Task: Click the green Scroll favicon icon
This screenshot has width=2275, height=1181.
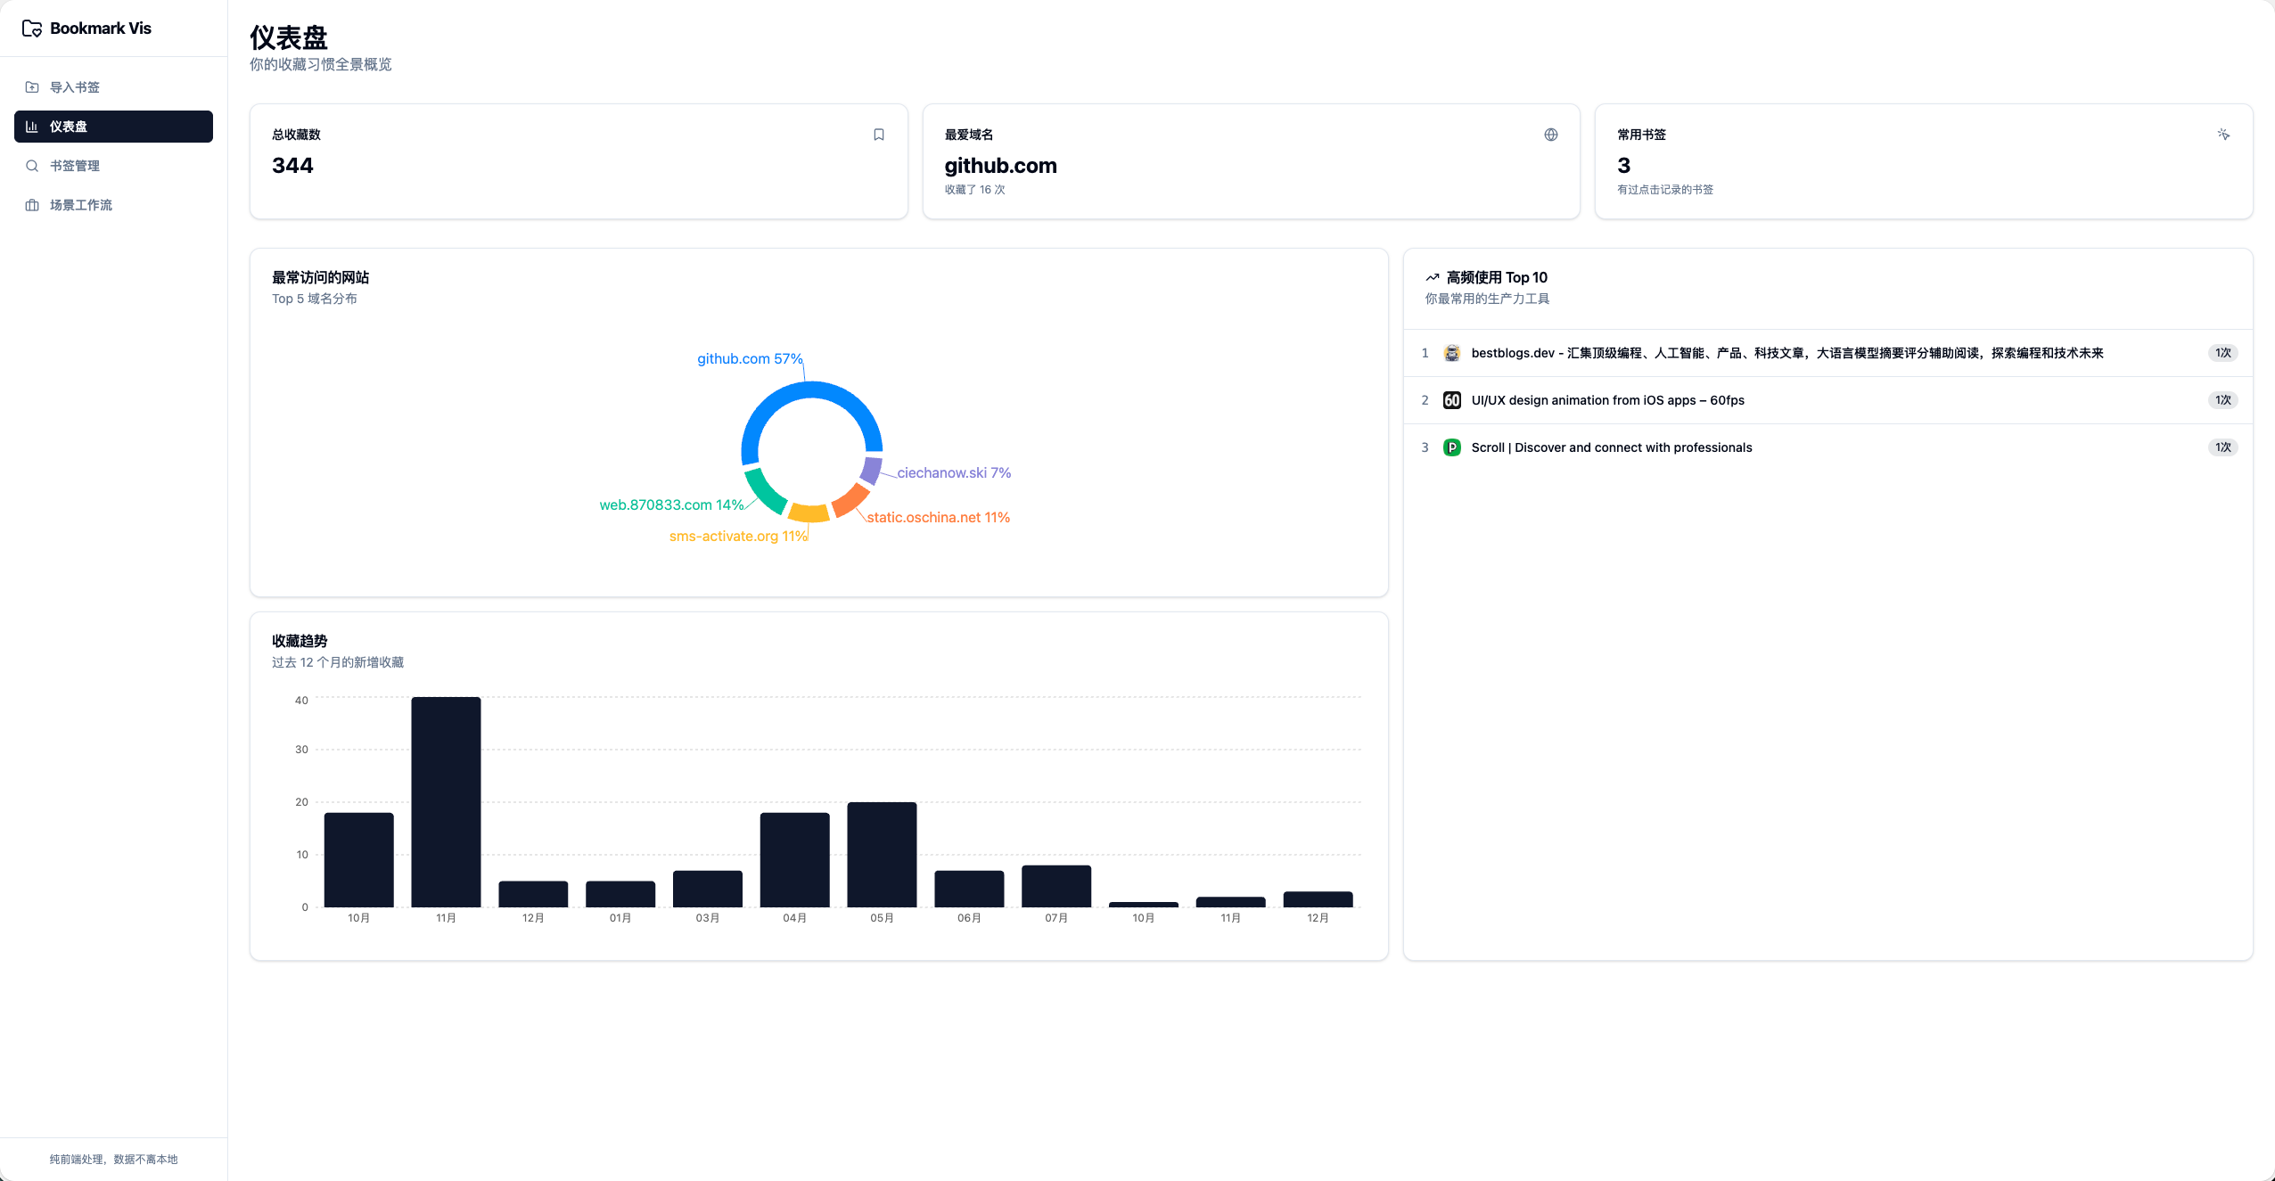Action: [1451, 447]
